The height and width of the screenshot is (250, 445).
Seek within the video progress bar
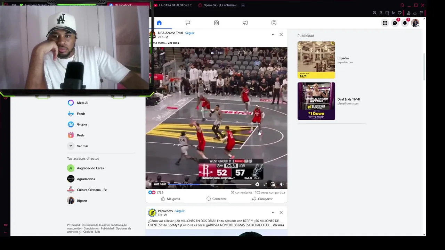(x=210, y=184)
